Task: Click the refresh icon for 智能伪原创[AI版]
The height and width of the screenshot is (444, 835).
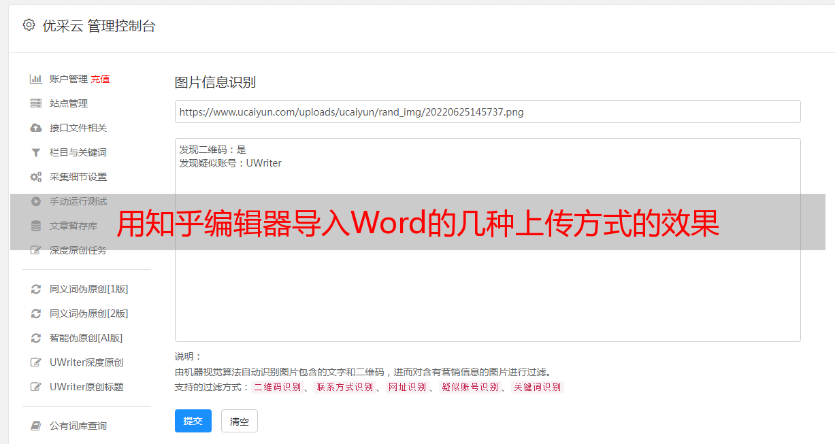Action: 36,338
